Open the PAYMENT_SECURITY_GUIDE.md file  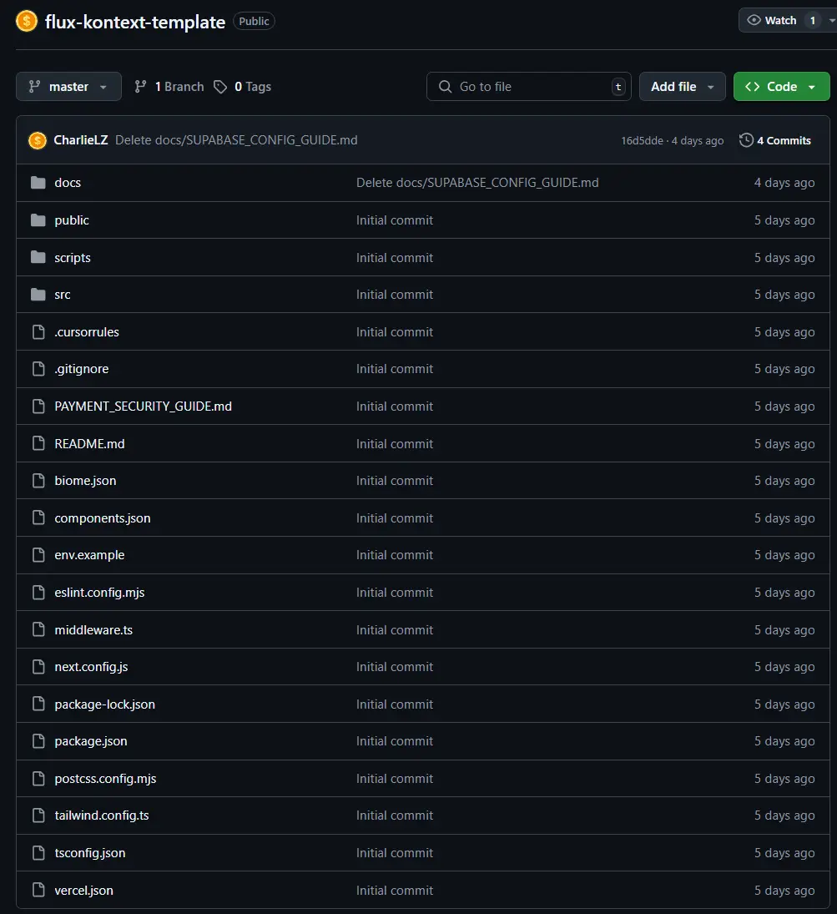tap(143, 407)
